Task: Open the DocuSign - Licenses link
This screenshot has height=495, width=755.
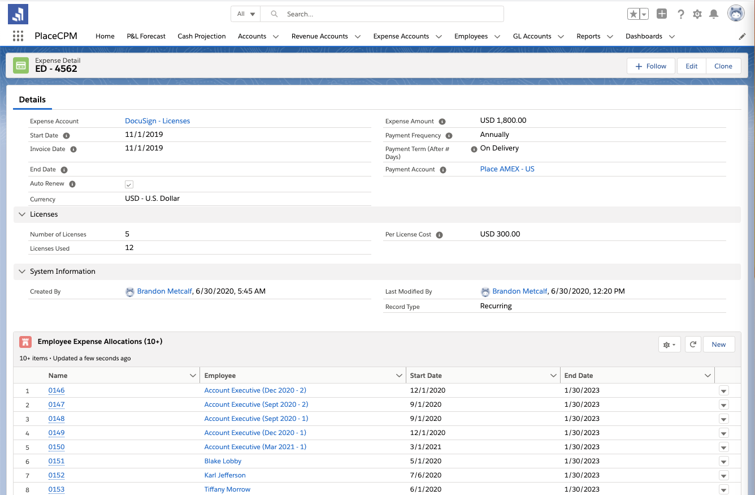Action: (157, 121)
